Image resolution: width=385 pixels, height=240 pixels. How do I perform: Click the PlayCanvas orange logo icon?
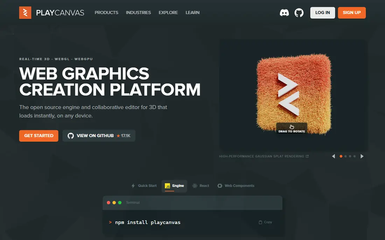[x=25, y=13]
